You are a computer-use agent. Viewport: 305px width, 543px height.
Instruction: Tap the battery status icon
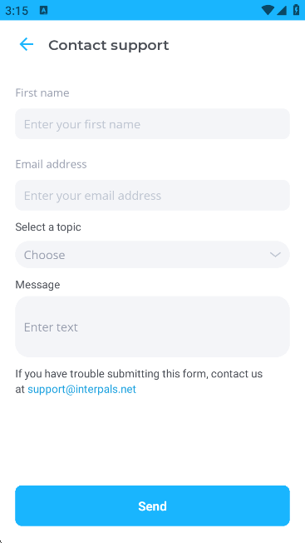[x=296, y=10]
